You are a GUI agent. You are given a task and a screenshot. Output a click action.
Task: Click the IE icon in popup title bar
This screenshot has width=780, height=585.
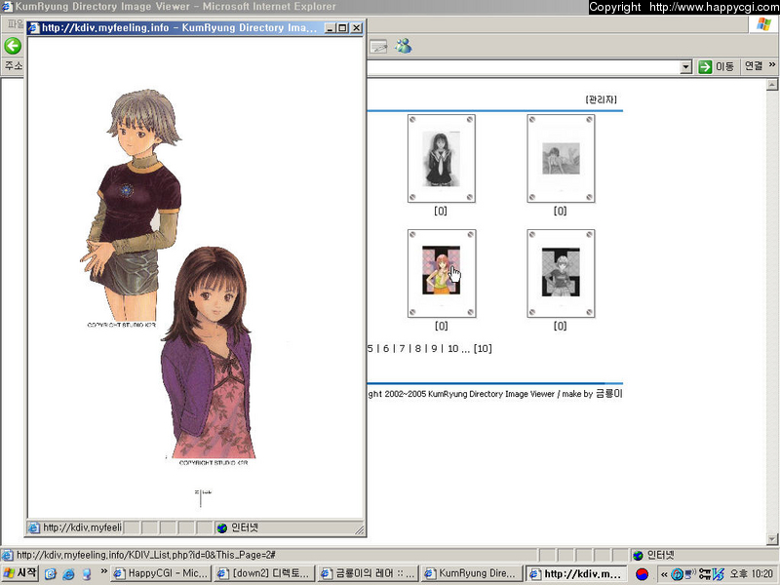click(x=34, y=28)
